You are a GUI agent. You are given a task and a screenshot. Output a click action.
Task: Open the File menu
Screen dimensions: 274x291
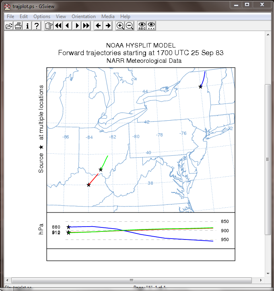tap(10, 17)
